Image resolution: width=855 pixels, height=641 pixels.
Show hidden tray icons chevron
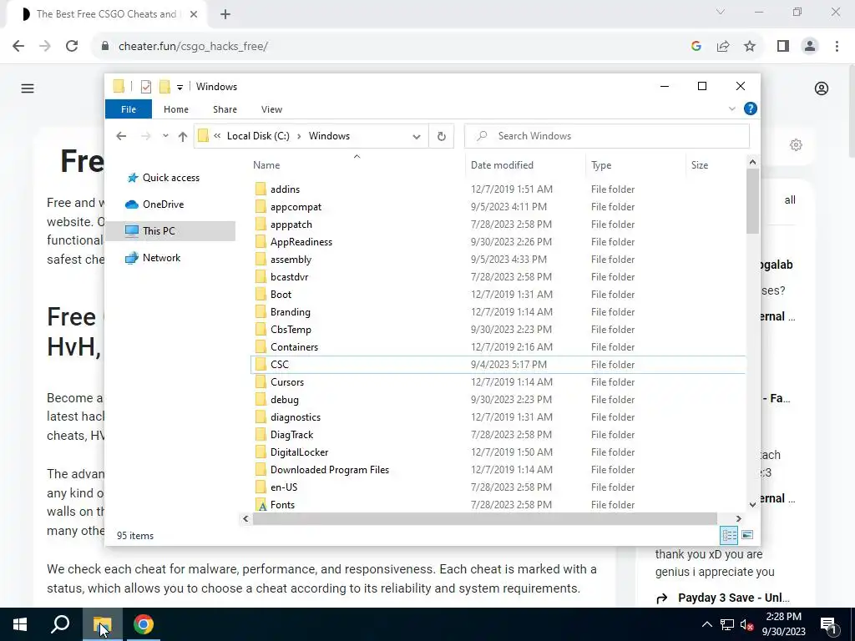706,624
